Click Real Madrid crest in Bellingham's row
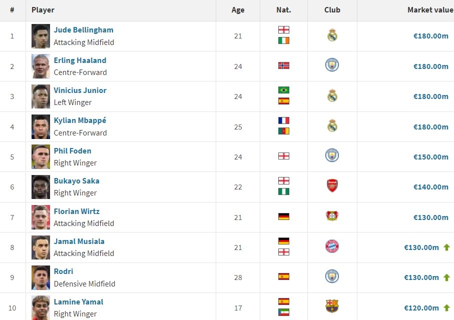This screenshot has height=320, width=454. point(332,35)
